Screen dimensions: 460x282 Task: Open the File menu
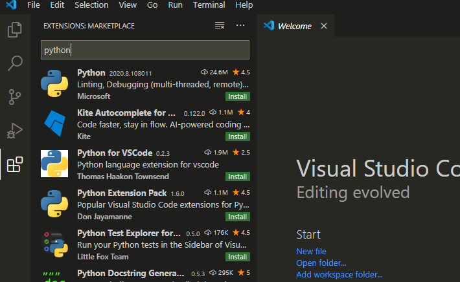[34, 5]
